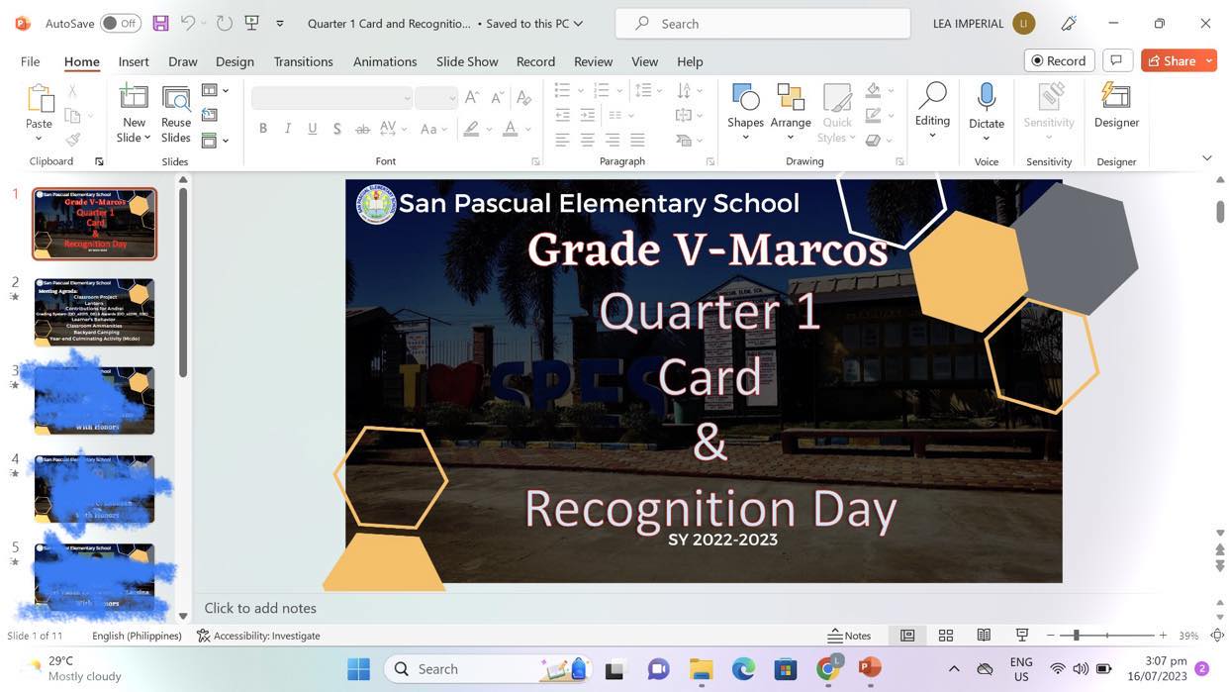The width and height of the screenshot is (1229, 692).
Task: Click the Redo repeat icon
Action: pyautogui.click(x=224, y=23)
